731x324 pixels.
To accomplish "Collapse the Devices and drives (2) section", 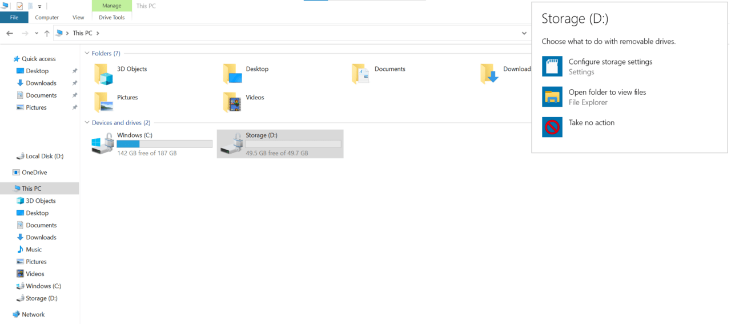I will point(87,123).
